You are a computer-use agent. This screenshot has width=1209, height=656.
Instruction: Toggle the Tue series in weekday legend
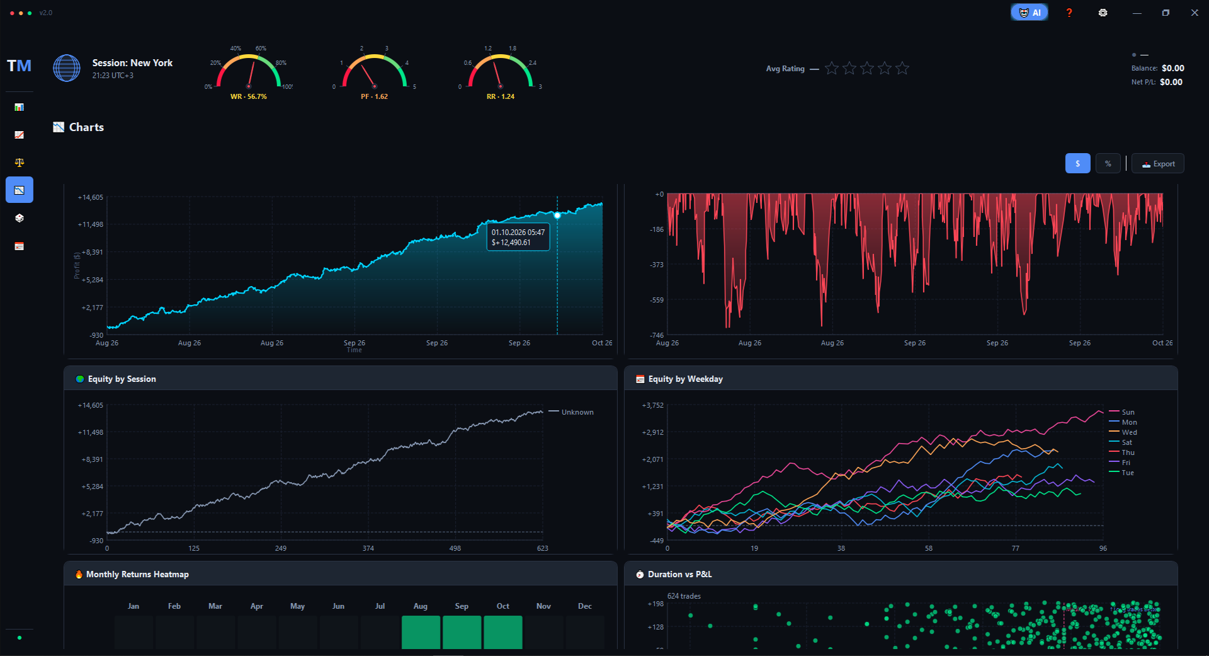(1122, 473)
